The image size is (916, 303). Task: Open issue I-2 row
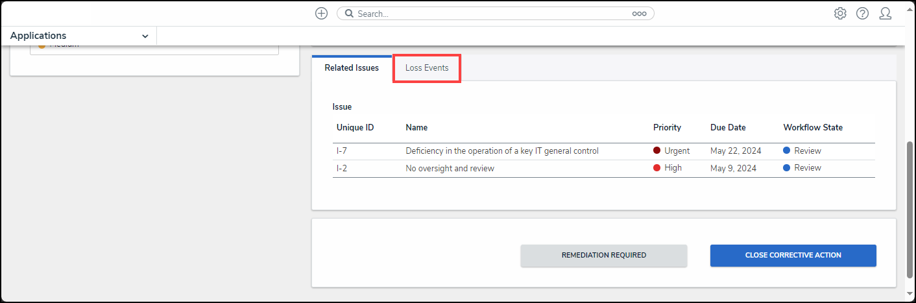point(342,168)
